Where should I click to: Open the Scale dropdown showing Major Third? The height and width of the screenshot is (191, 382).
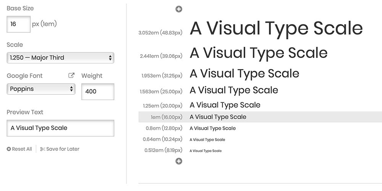click(60, 58)
